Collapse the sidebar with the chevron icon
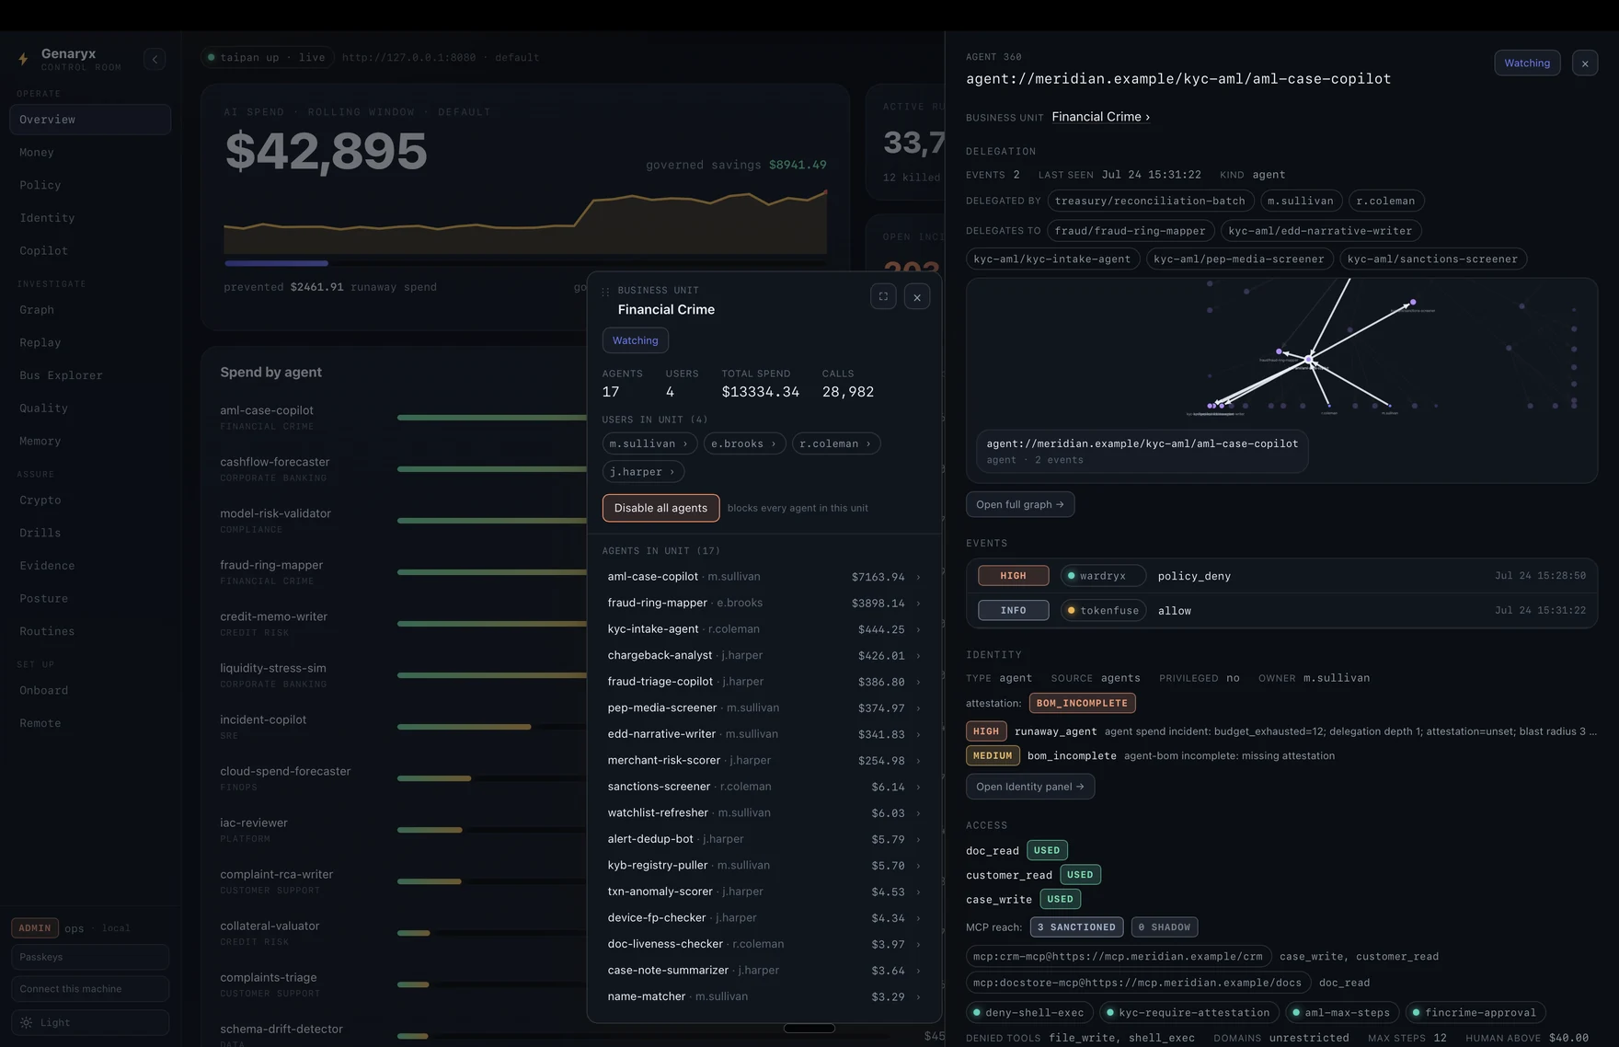The image size is (1619, 1047). click(155, 59)
